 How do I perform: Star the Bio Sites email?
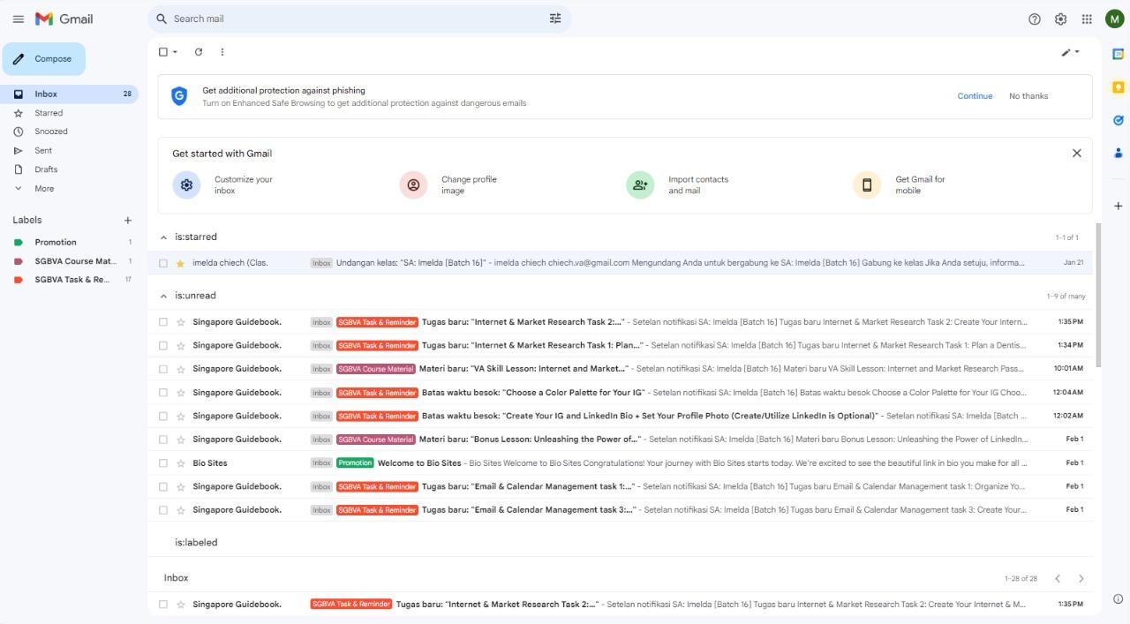[180, 462]
